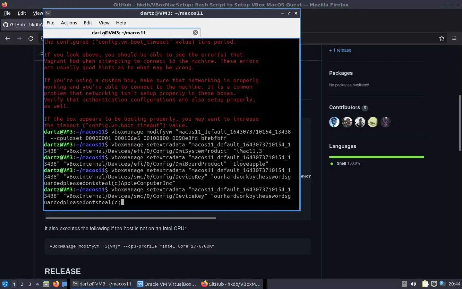Switch to workspace 2
Screen dimensions: 462x289
point(22,284)
